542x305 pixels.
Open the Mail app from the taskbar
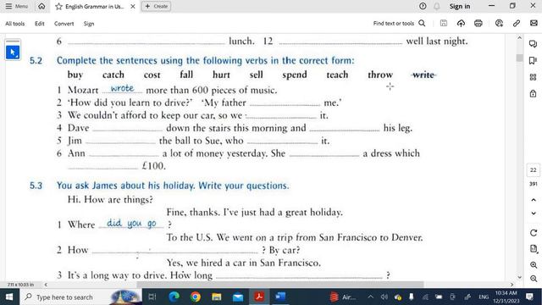[x=238, y=297]
